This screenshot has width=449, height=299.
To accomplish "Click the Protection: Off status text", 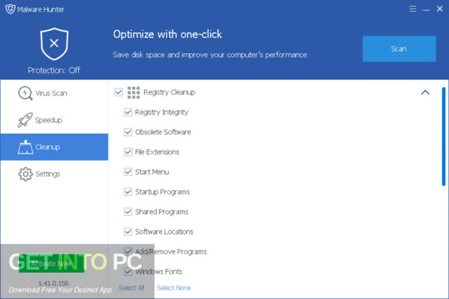I will pyautogui.click(x=54, y=71).
